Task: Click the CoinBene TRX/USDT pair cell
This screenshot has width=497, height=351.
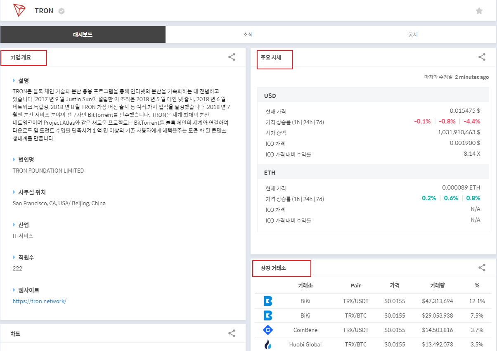Action: coord(356,330)
